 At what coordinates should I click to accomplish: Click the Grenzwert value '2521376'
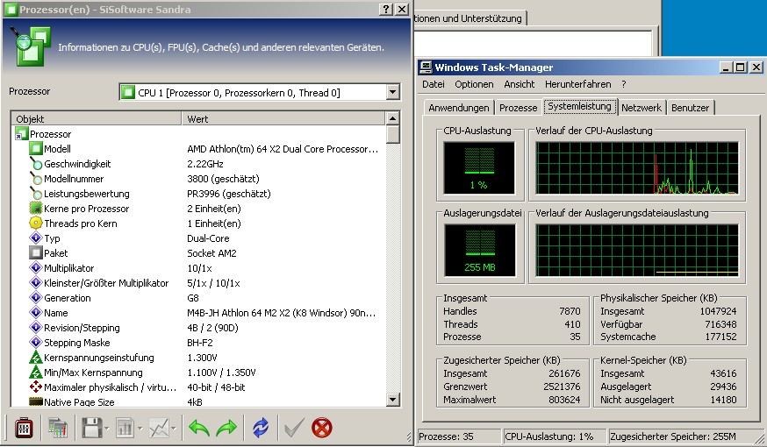point(562,387)
